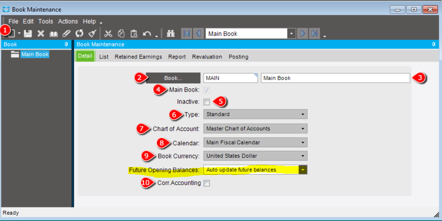The image size is (442, 221).
Task: Go to previous record arrow
Action: (198, 34)
